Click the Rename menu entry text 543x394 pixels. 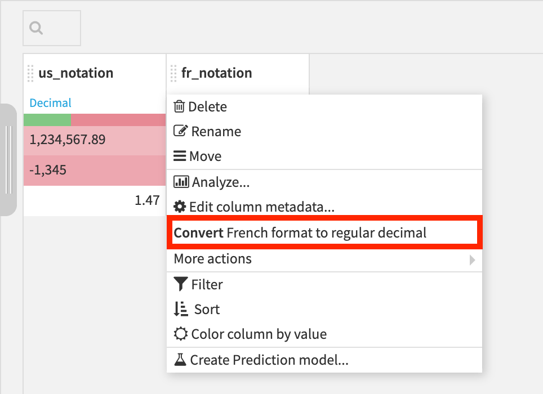click(x=216, y=132)
